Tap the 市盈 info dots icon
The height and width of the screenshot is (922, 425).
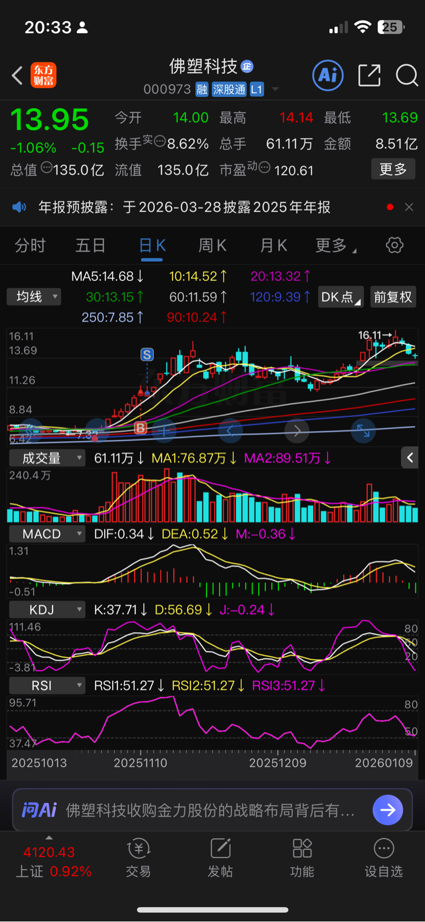tap(265, 167)
